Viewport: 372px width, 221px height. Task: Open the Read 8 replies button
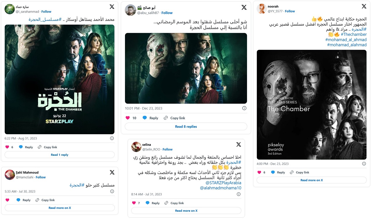point(186,127)
